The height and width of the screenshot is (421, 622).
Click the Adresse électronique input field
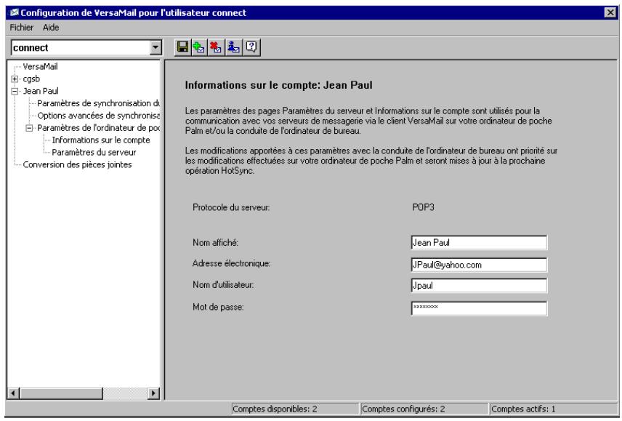click(479, 265)
